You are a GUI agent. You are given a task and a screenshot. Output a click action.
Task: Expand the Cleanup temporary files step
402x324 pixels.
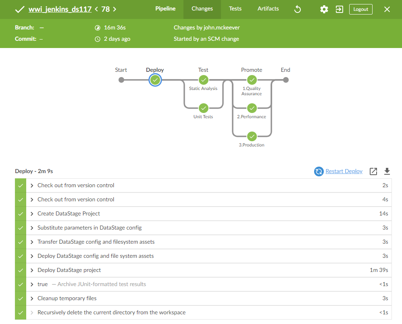click(67, 298)
